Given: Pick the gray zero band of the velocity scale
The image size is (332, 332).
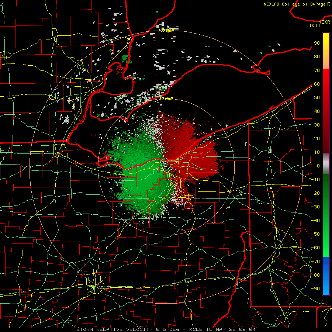Looking at the screenshot, I should point(326,163).
